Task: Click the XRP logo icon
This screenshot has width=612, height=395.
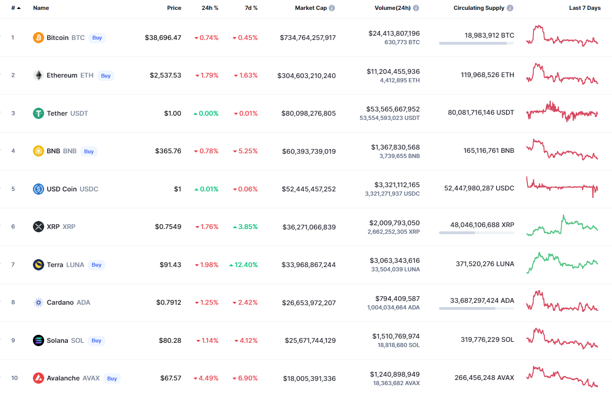Action: (x=39, y=227)
